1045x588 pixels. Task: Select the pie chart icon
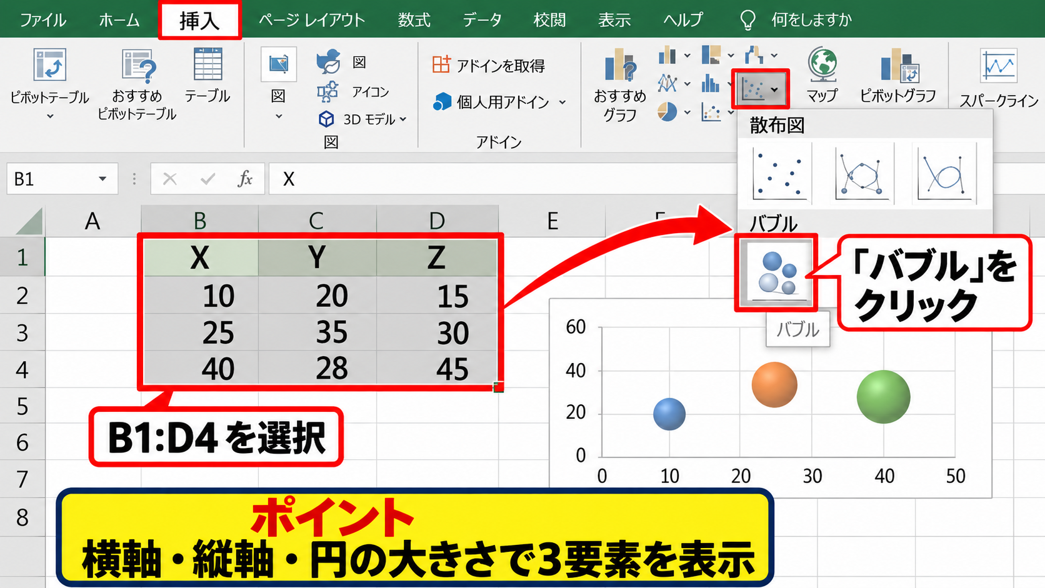(x=667, y=112)
